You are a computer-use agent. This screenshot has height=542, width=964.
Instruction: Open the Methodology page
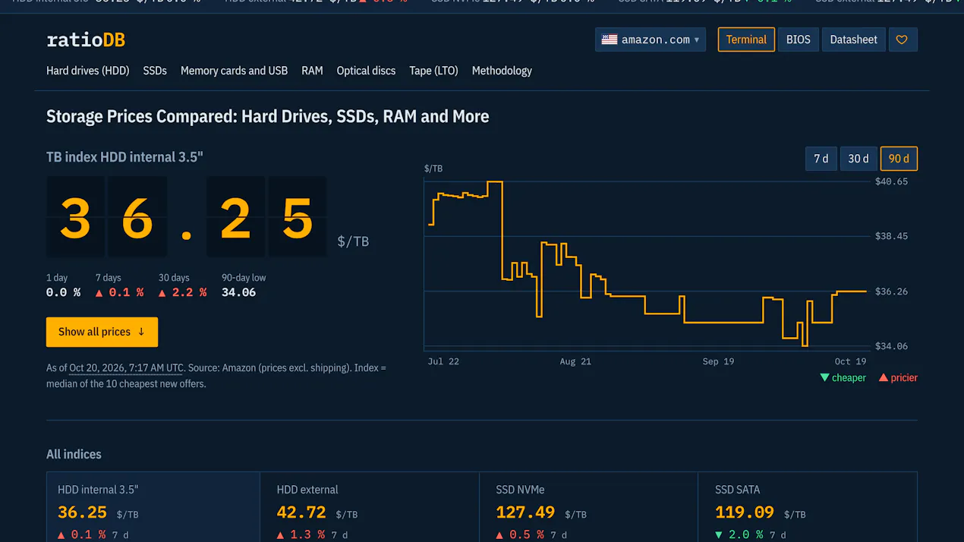pos(502,71)
